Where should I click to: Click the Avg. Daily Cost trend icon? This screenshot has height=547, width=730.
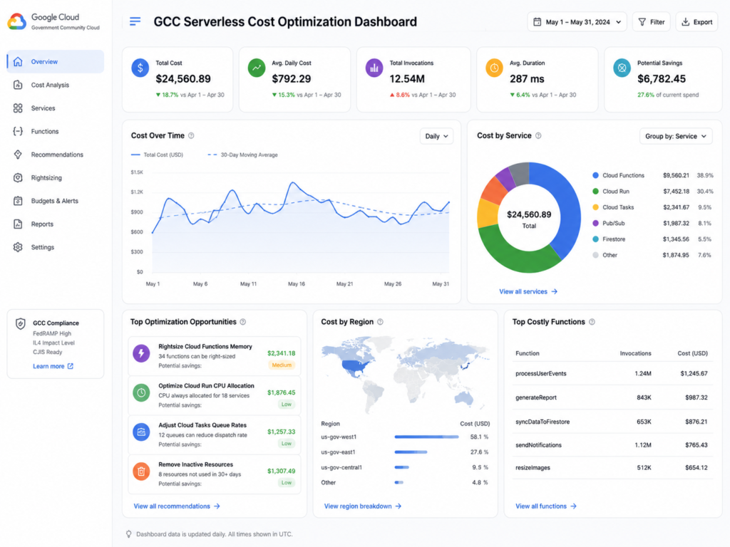click(257, 68)
